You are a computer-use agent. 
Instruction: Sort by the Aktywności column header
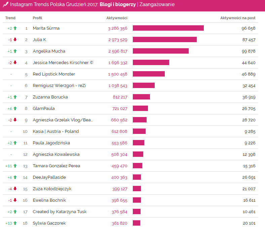(x=117, y=18)
